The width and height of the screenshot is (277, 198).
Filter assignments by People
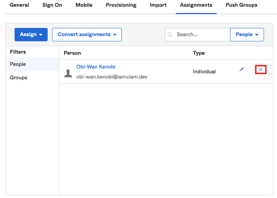pos(18,64)
